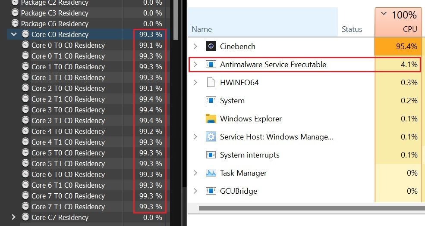The height and width of the screenshot is (226, 425).
Task: Expand the Antimalware Service Executable group
Action: [x=195, y=65]
